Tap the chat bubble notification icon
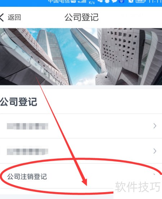This screenshot has width=162, height=199. 114,1
